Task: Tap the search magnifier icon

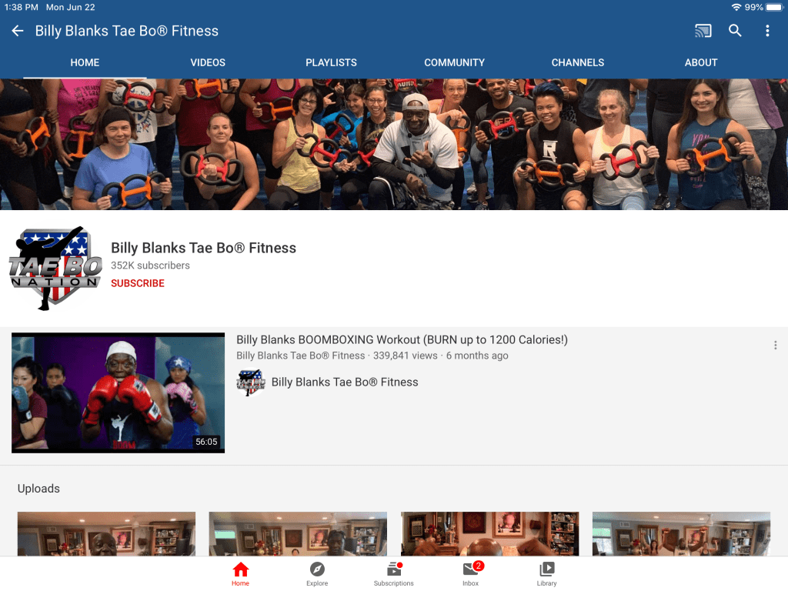Action: pyautogui.click(x=735, y=31)
